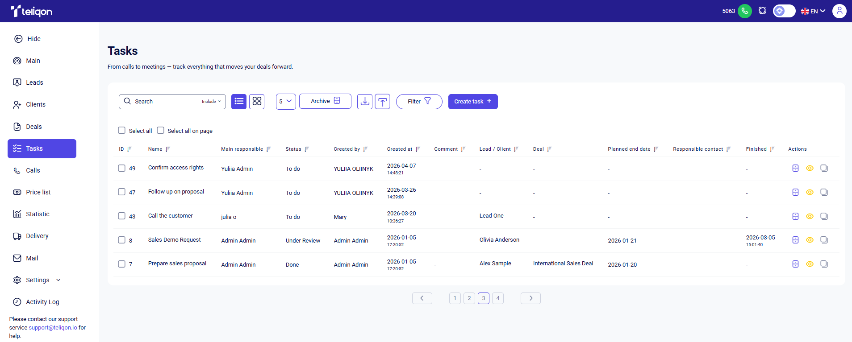Switch to list view

coord(239,102)
